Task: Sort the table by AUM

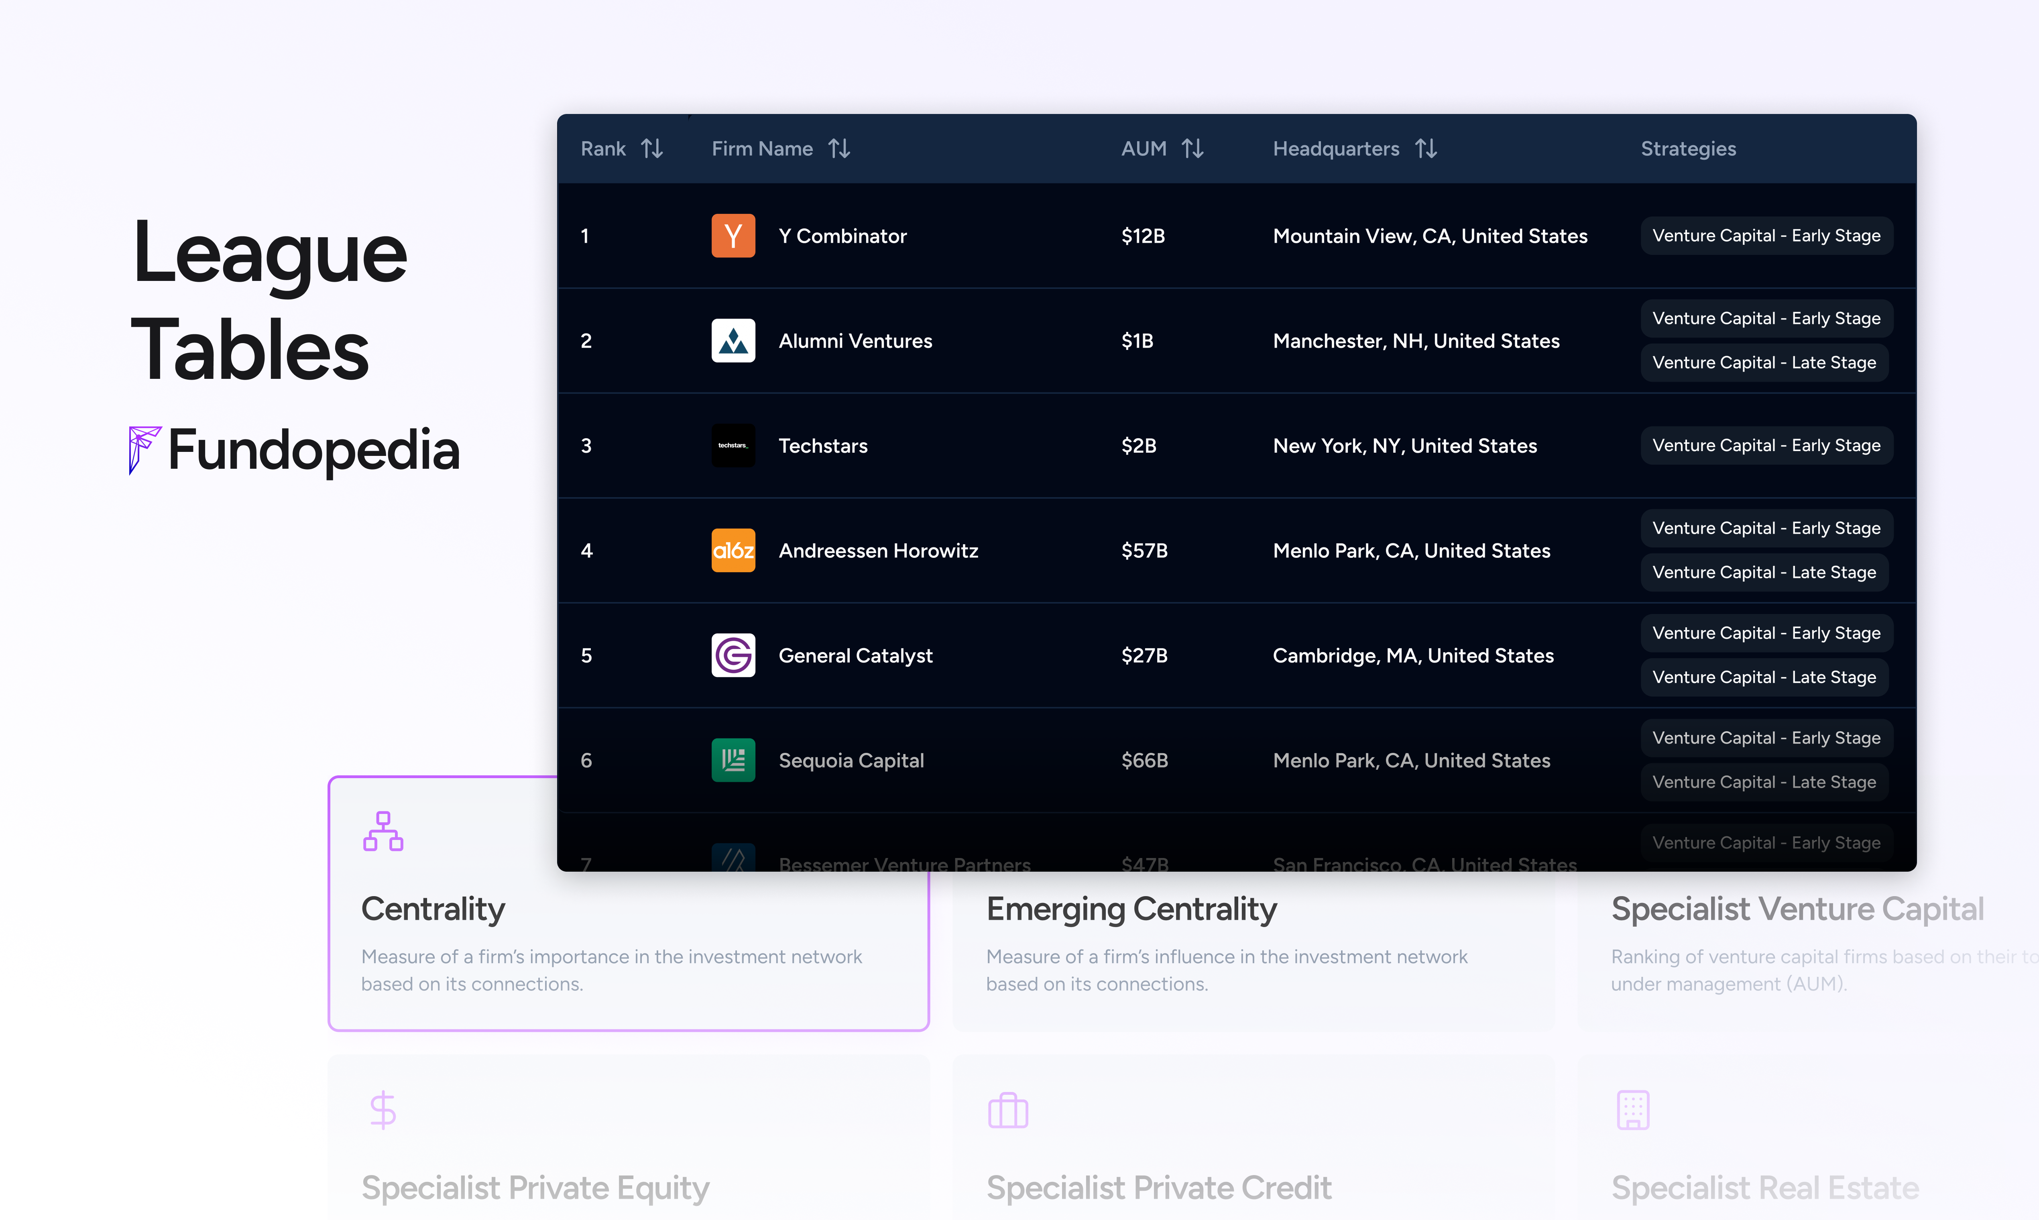Action: pos(1194,148)
